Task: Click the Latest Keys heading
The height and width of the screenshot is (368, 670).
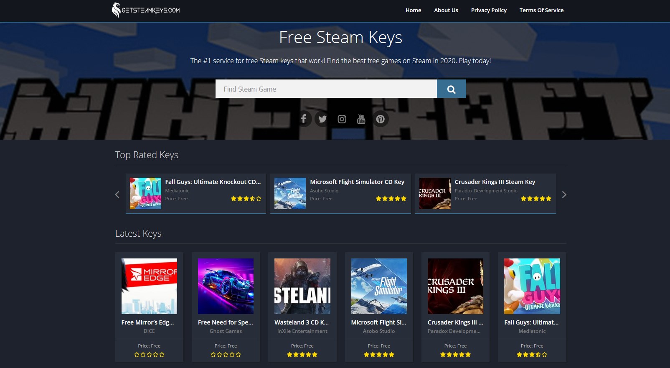Action: click(138, 233)
